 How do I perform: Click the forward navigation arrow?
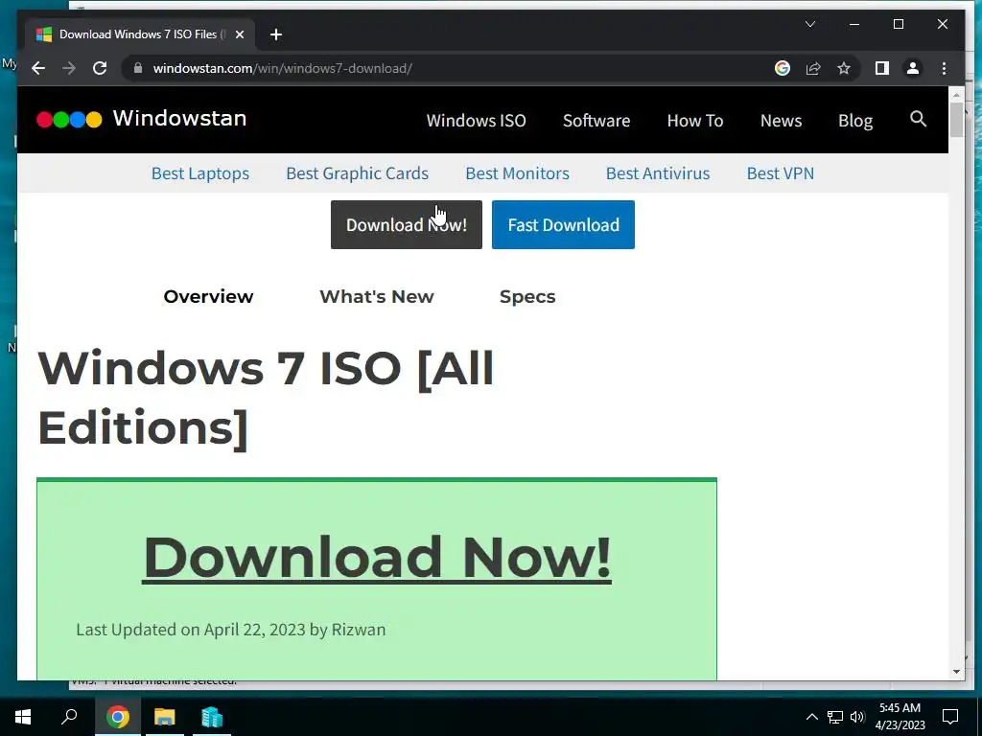click(69, 68)
